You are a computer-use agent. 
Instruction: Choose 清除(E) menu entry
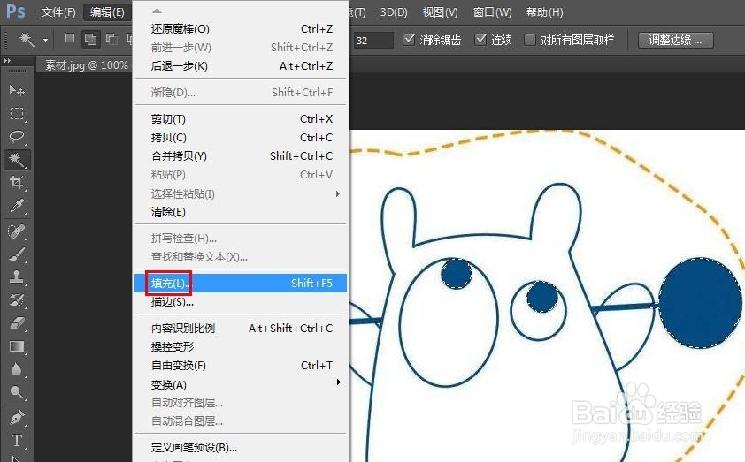[x=241, y=212]
